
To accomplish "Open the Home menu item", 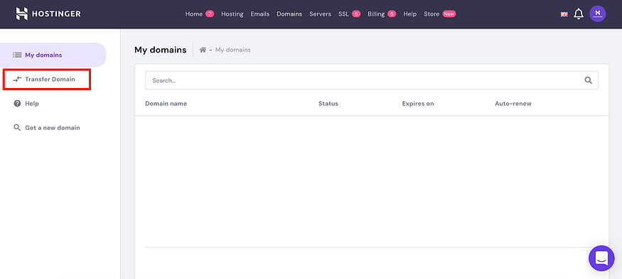I will pyautogui.click(x=194, y=14).
